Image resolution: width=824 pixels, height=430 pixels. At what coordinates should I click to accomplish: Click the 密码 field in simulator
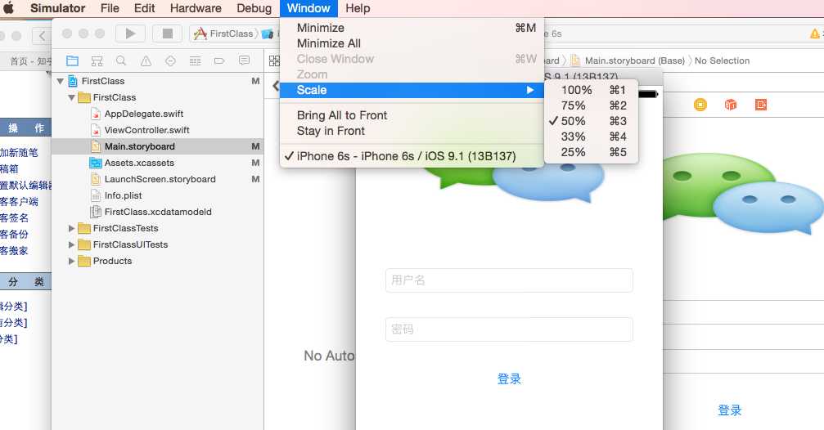(x=509, y=329)
